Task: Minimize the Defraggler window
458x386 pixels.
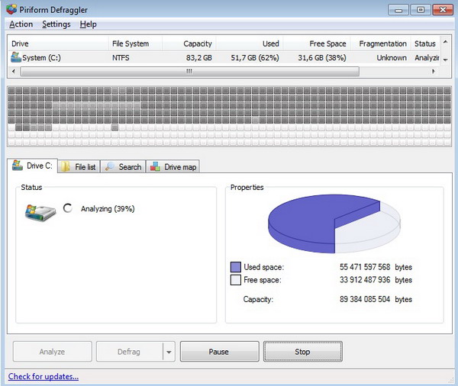Action: [398, 10]
